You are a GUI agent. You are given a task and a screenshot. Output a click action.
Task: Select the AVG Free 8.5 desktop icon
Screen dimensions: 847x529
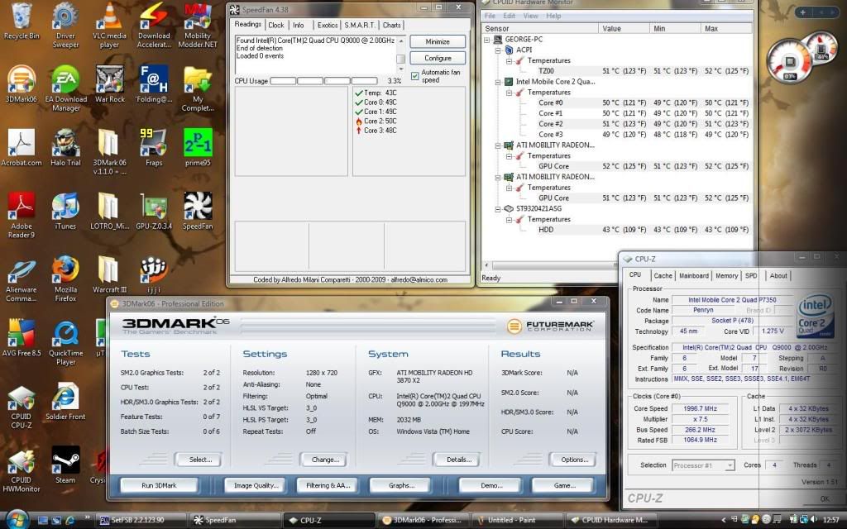point(22,338)
